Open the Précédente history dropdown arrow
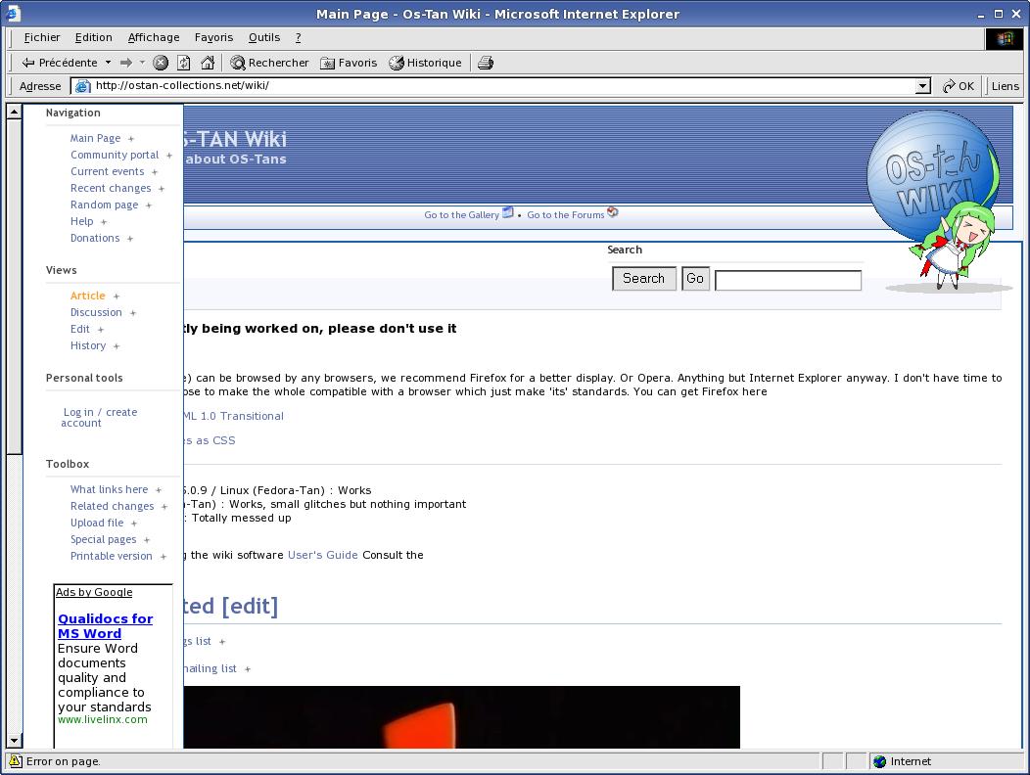1030x775 pixels. [109, 63]
